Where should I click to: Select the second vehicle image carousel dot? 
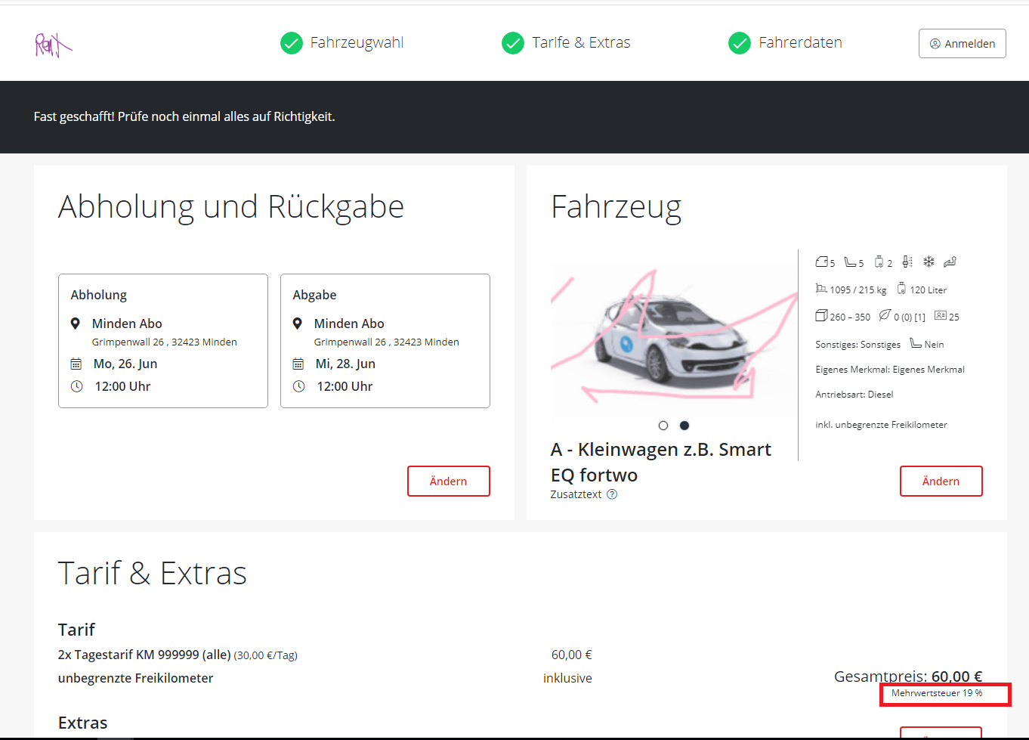click(x=684, y=426)
